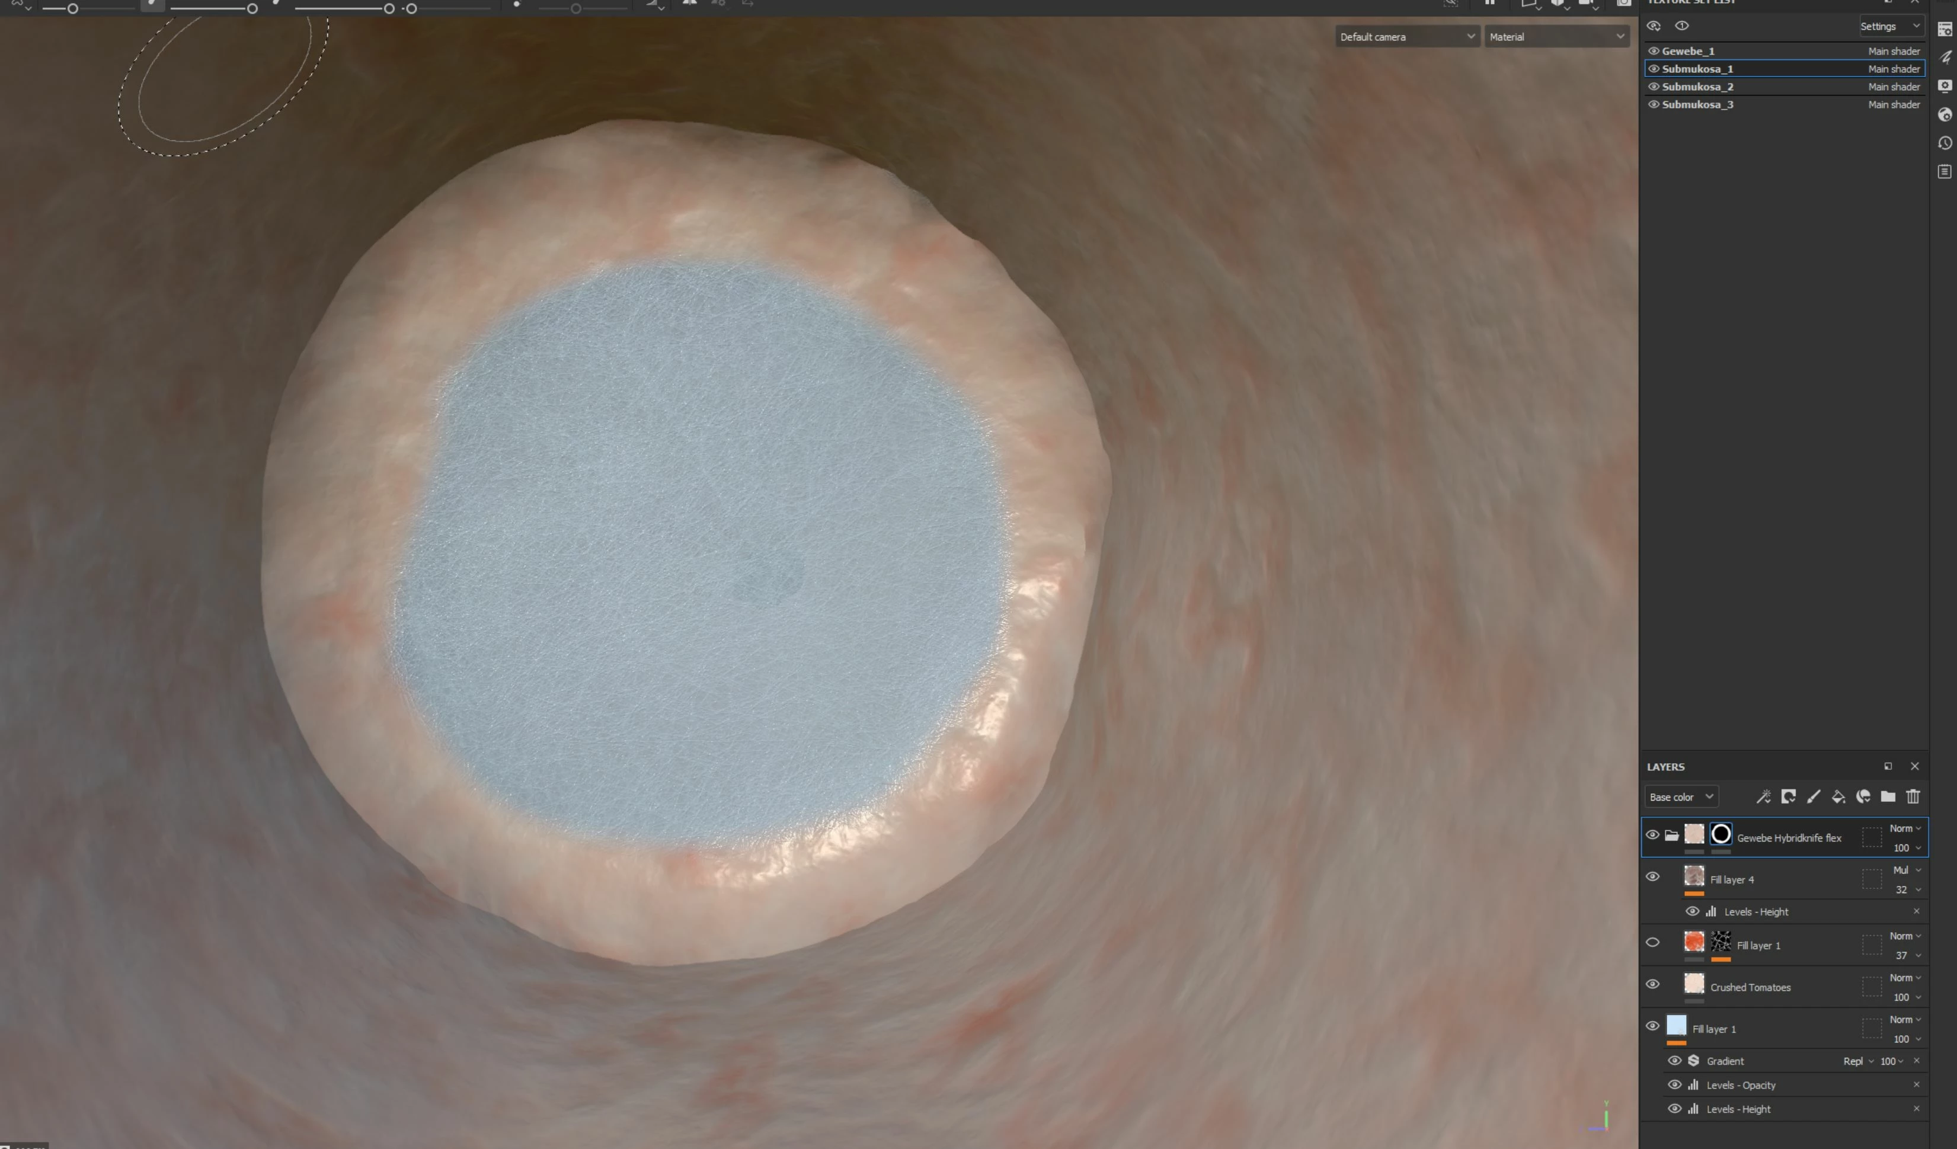Screen dimensions: 1957x1149
Task: Delete selected layer with trash icon
Action: coord(1914,796)
